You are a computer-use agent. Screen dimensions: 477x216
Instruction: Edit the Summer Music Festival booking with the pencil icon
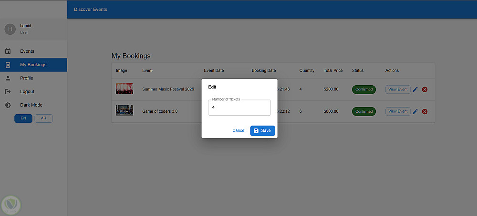[x=415, y=89]
